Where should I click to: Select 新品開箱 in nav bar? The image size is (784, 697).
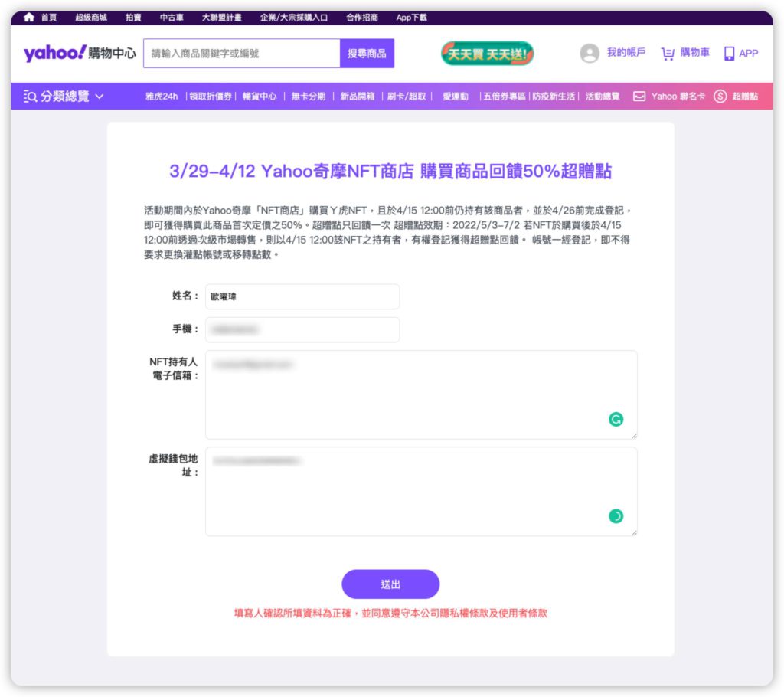point(358,96)
